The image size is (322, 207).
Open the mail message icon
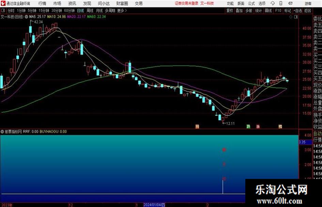[290, 3]
